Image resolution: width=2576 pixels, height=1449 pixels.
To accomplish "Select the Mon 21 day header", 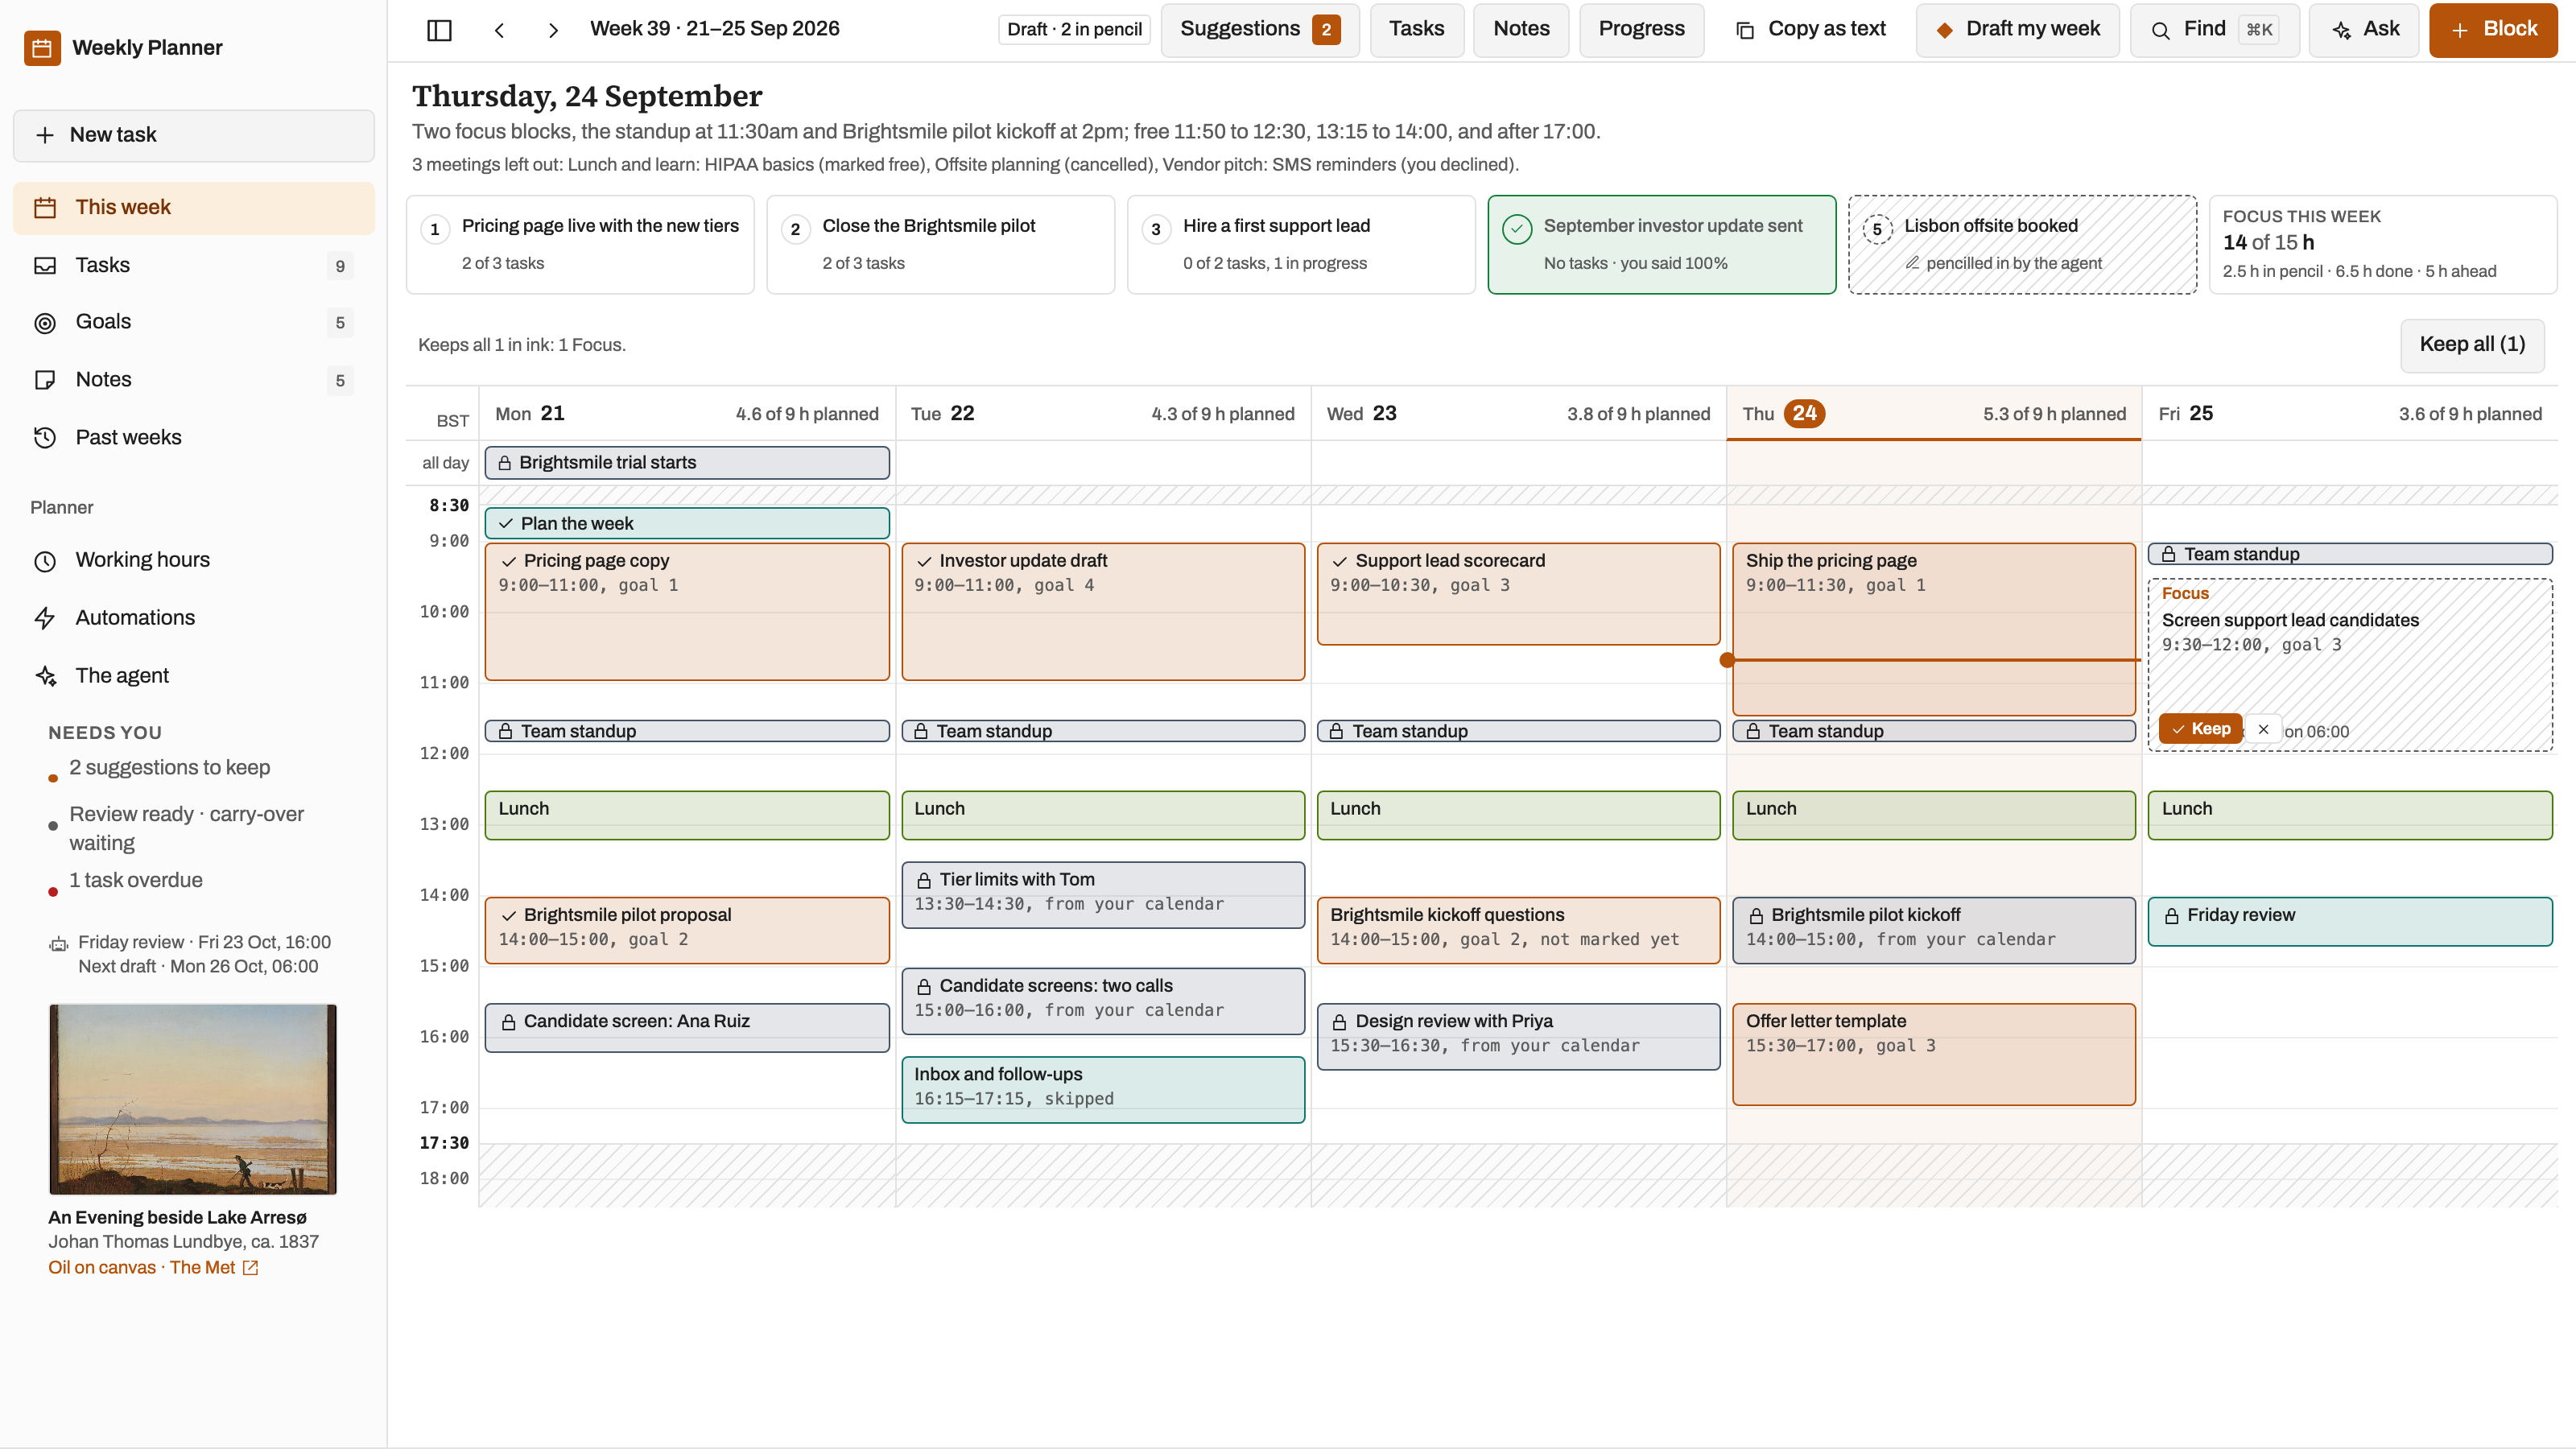I will 687,414.
